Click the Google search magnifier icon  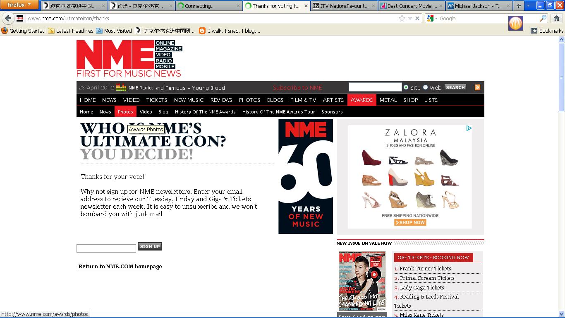coord(543,18)
